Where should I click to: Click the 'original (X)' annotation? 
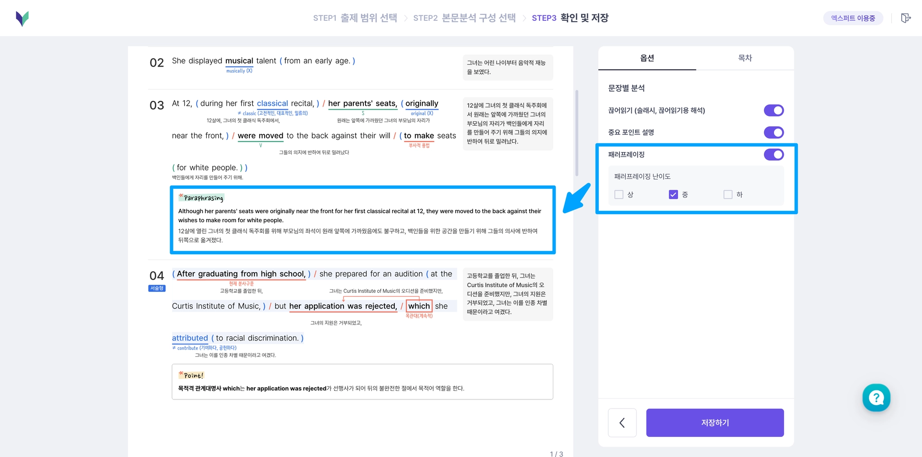422,113
